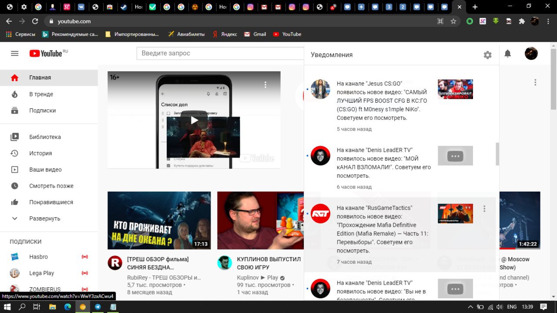Open the YouTube hamburger guide menu

[15, 54]
